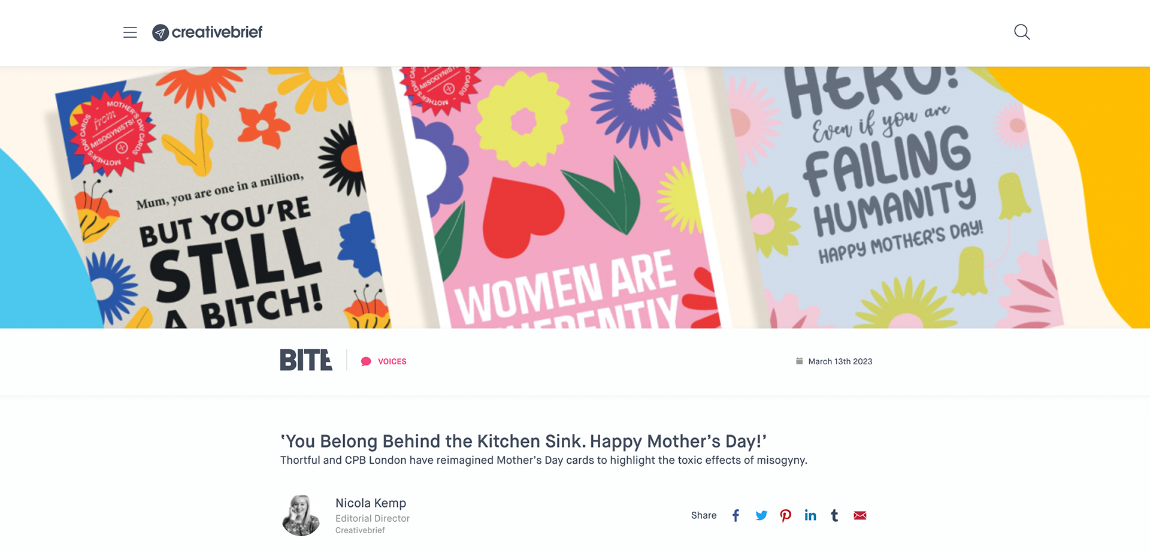Click the pink Voices speech bubble icon
1150x553 pixels.
click(366, 361)
